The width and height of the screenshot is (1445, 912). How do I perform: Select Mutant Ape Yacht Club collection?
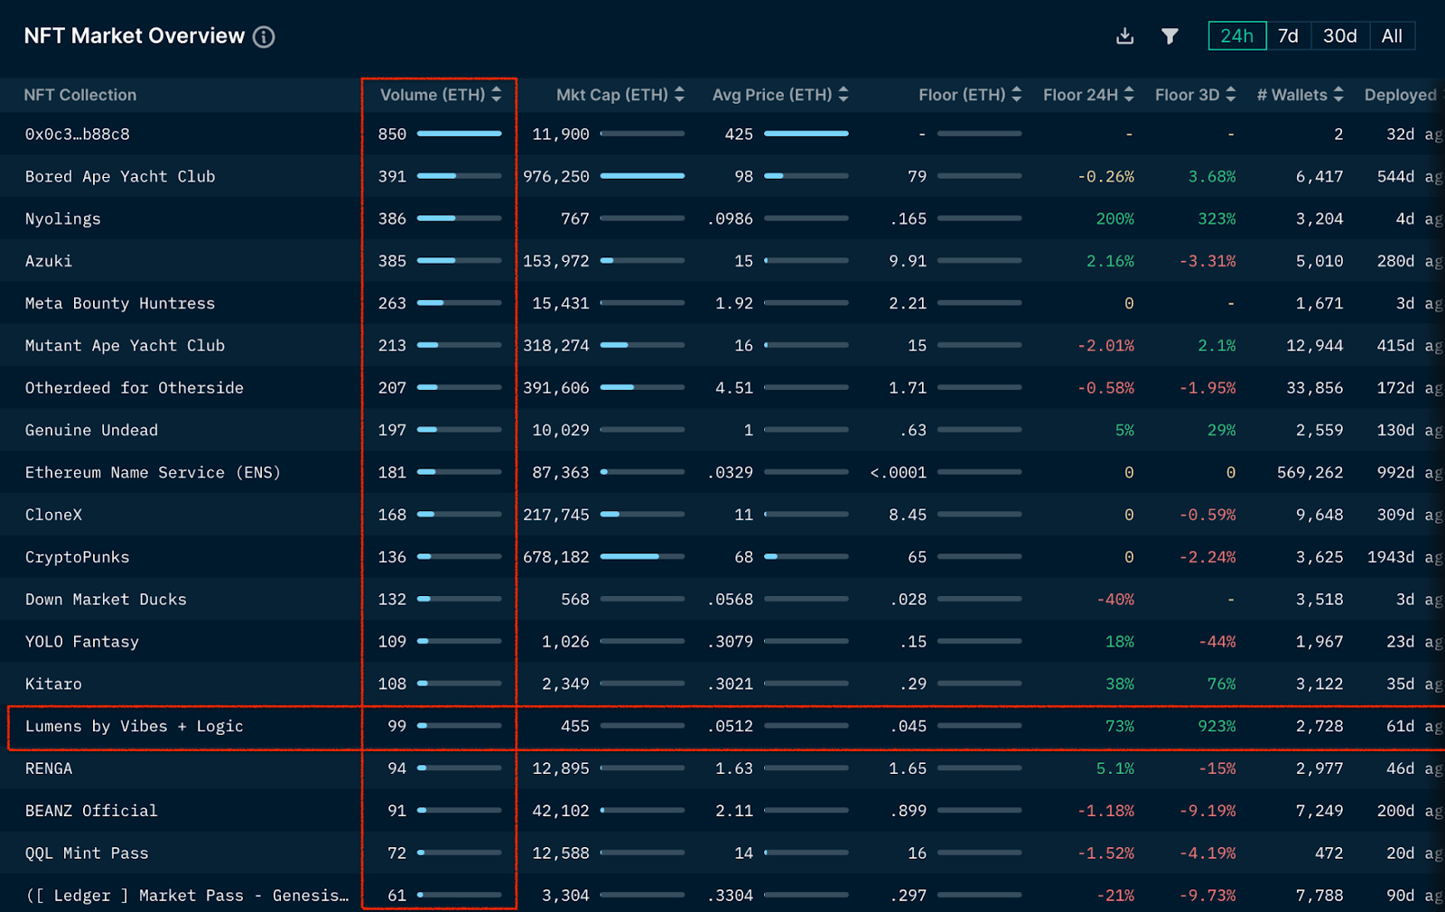125,346
